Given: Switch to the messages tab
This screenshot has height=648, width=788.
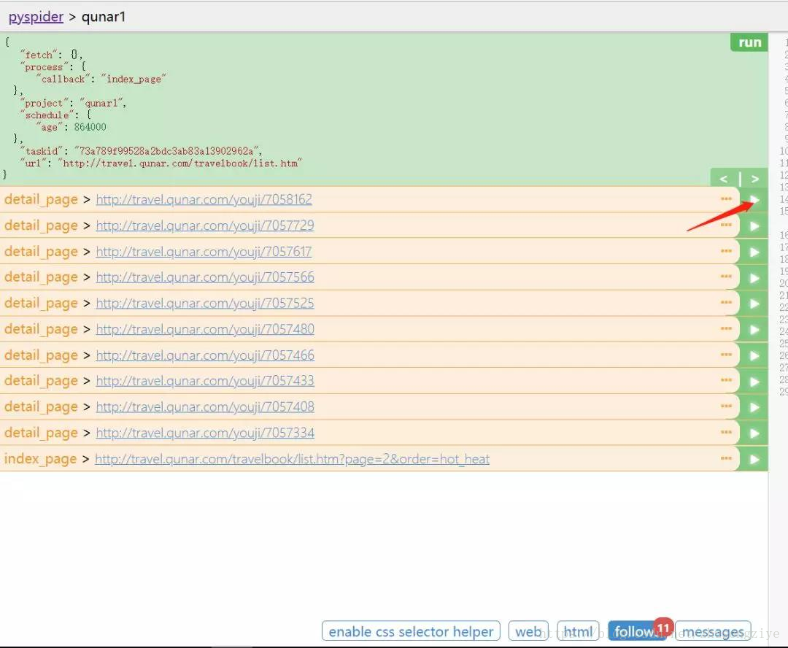Looking at the screenshot, I should pos(713,631).
